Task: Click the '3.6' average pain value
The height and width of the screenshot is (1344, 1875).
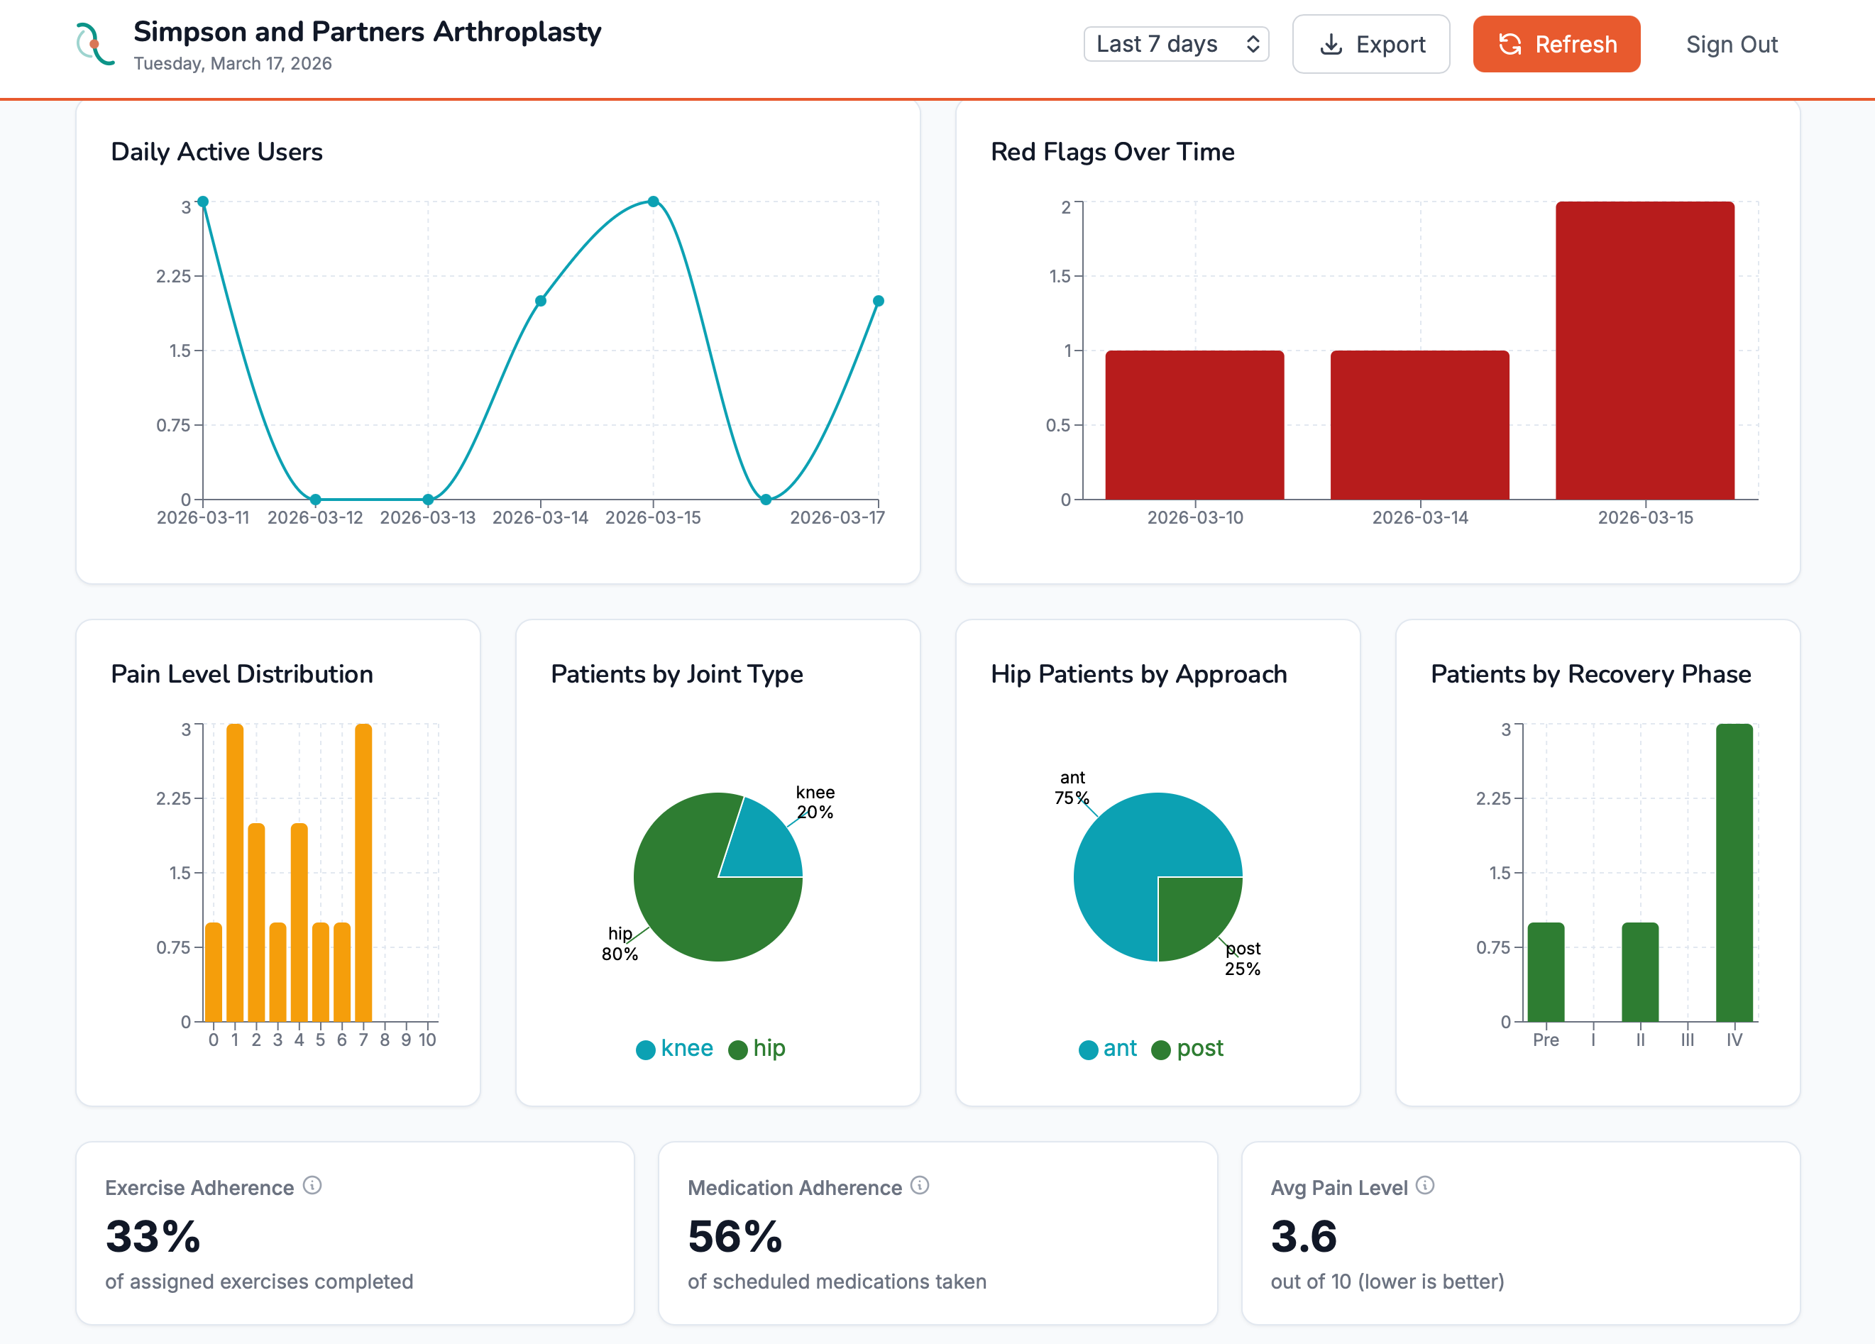Action: [x=1304, y=1237]
